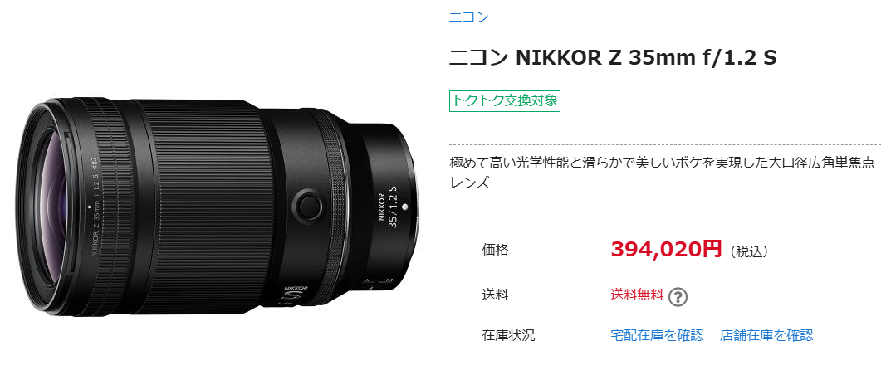886x375 pixels.
Task: Check delivery stock via 宅配在庫を確認
Action: [657, 335]
